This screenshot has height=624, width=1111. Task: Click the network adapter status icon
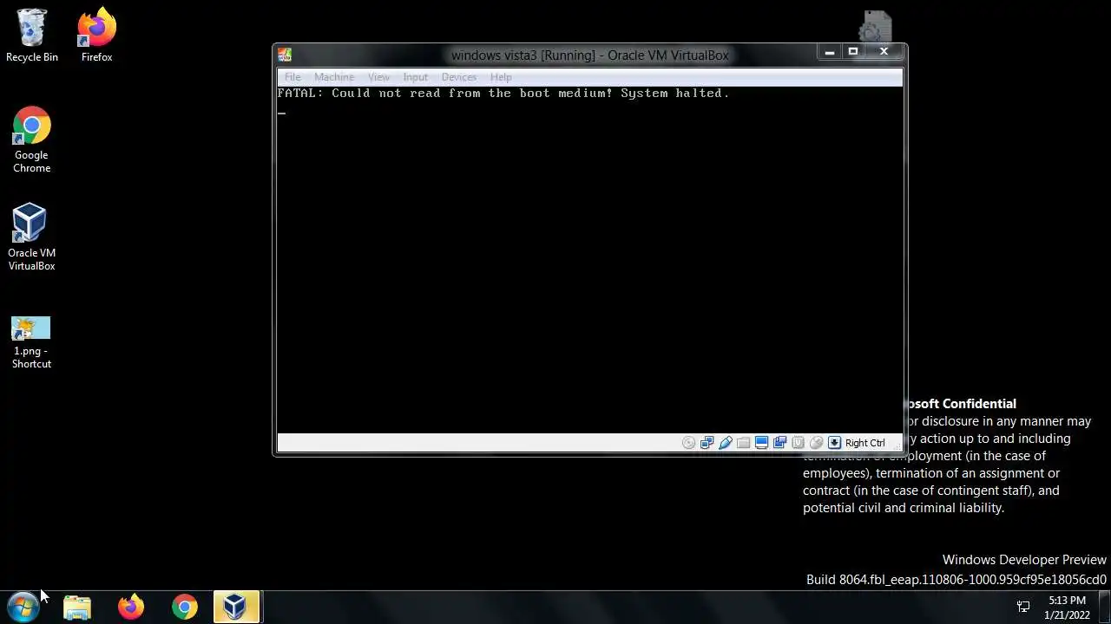click(x=707, y=443)
